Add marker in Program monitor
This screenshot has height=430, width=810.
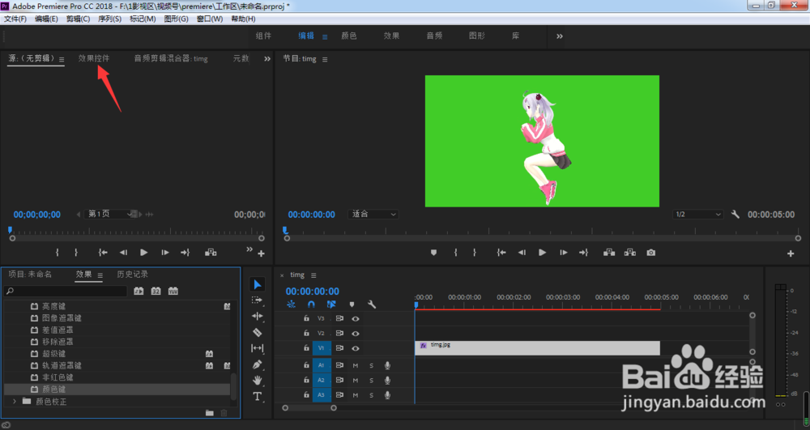(433, 253)
